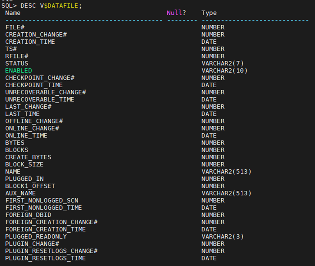
Task: Click the VARCHAR2(7) type of STATUS
Action: pyautogui.click(x=223, y=63)
